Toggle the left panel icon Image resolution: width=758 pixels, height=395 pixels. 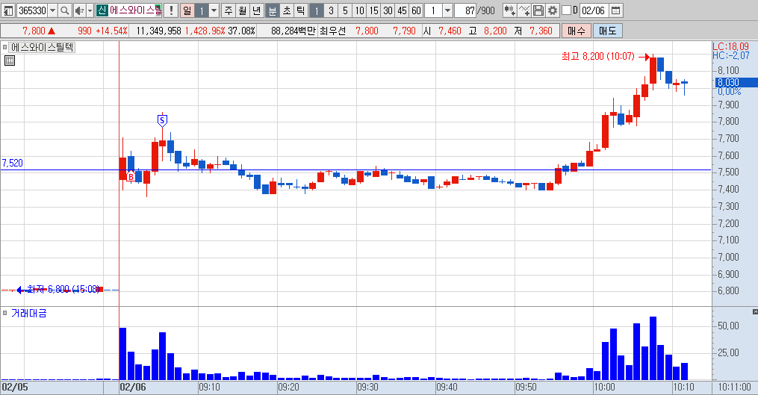click(x=8, y=10)
